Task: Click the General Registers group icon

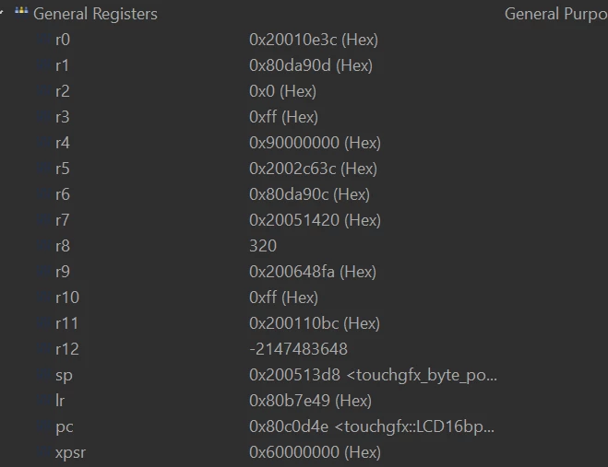Action: (x=21, y=12)
